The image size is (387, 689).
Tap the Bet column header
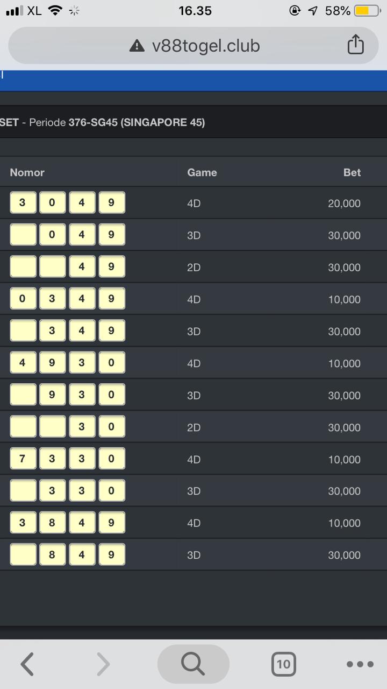point(352,172)
